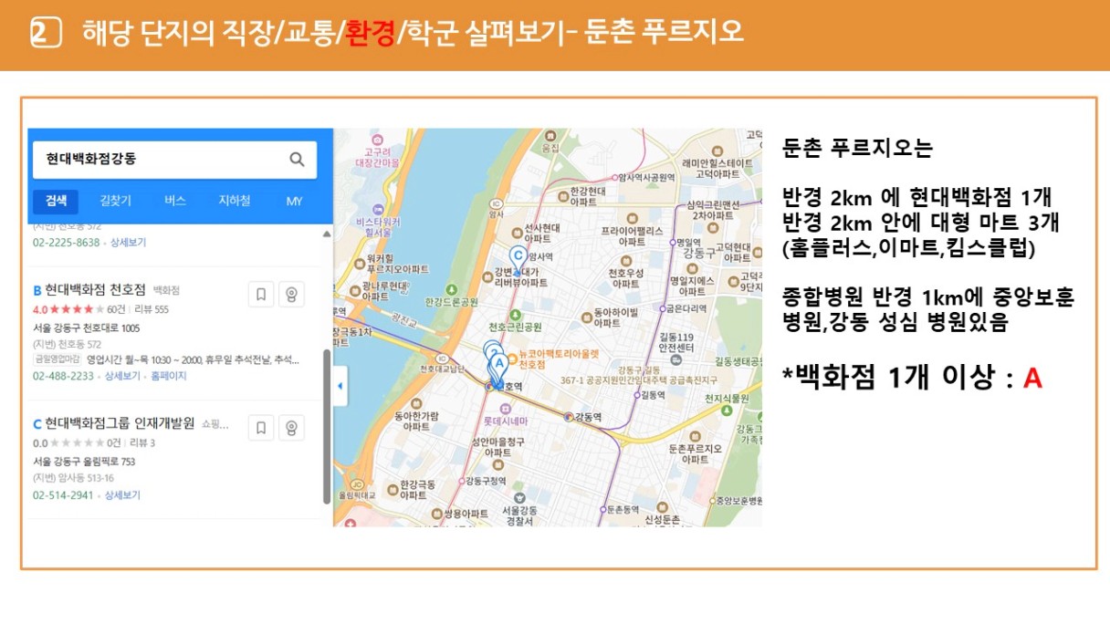Open 현대백화점 천호점 result title
The image size is (1110, 624).
coord(95,290)
